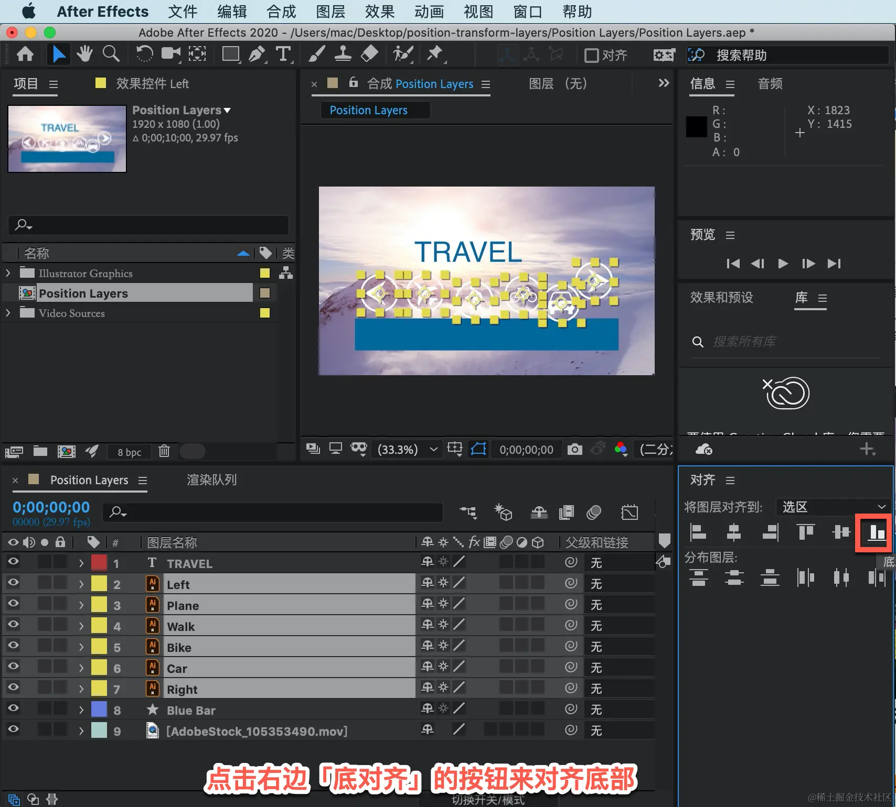
Task: Hide the Left layer with eye icon
Action: tap(13, 582)
